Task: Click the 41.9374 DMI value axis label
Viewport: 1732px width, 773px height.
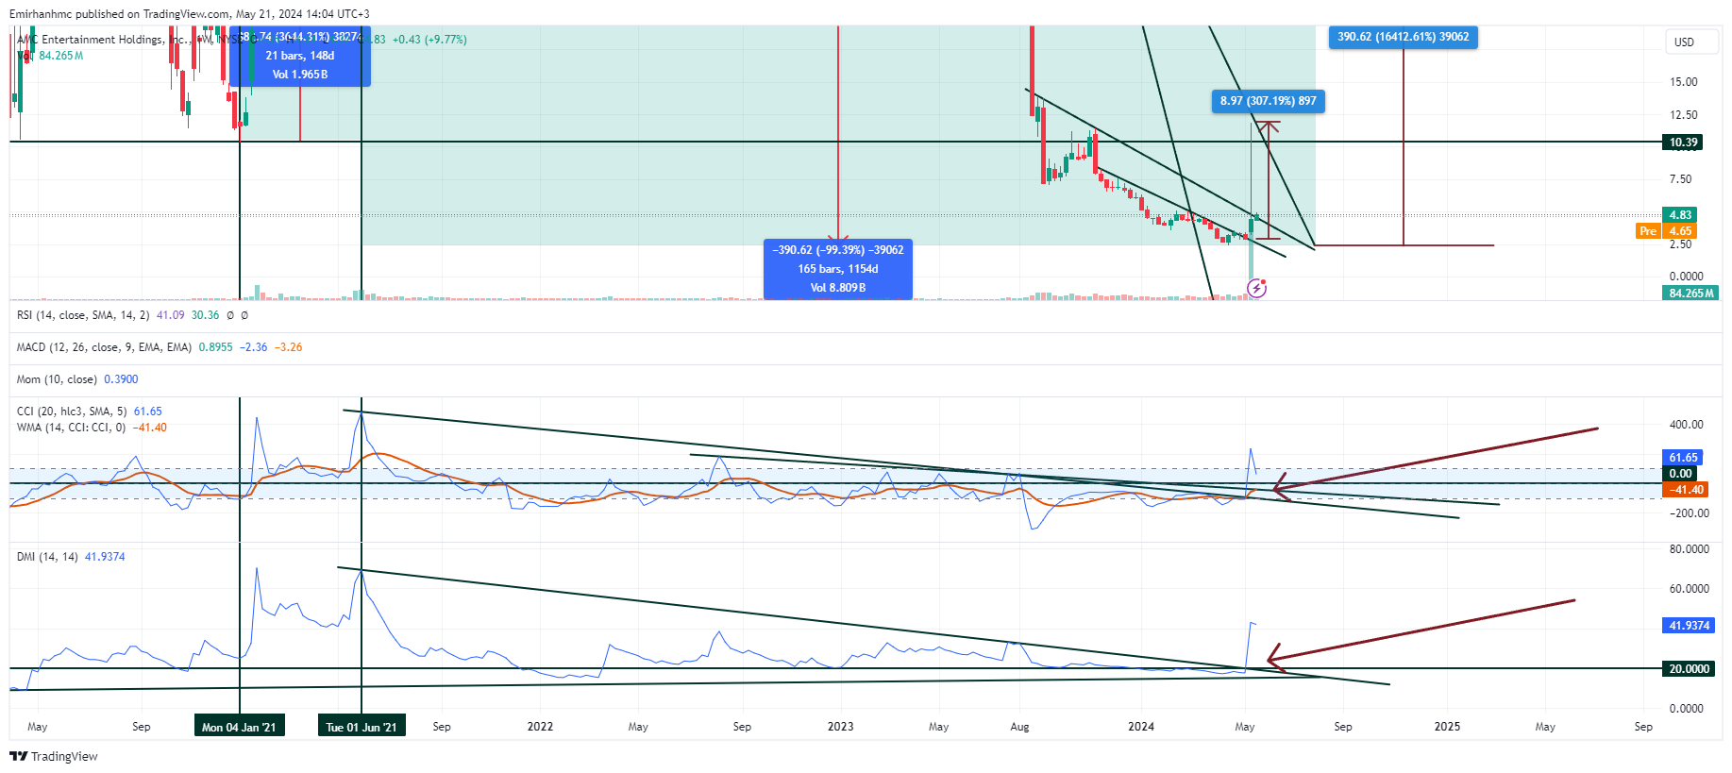Action: [x=1689, y=626]
